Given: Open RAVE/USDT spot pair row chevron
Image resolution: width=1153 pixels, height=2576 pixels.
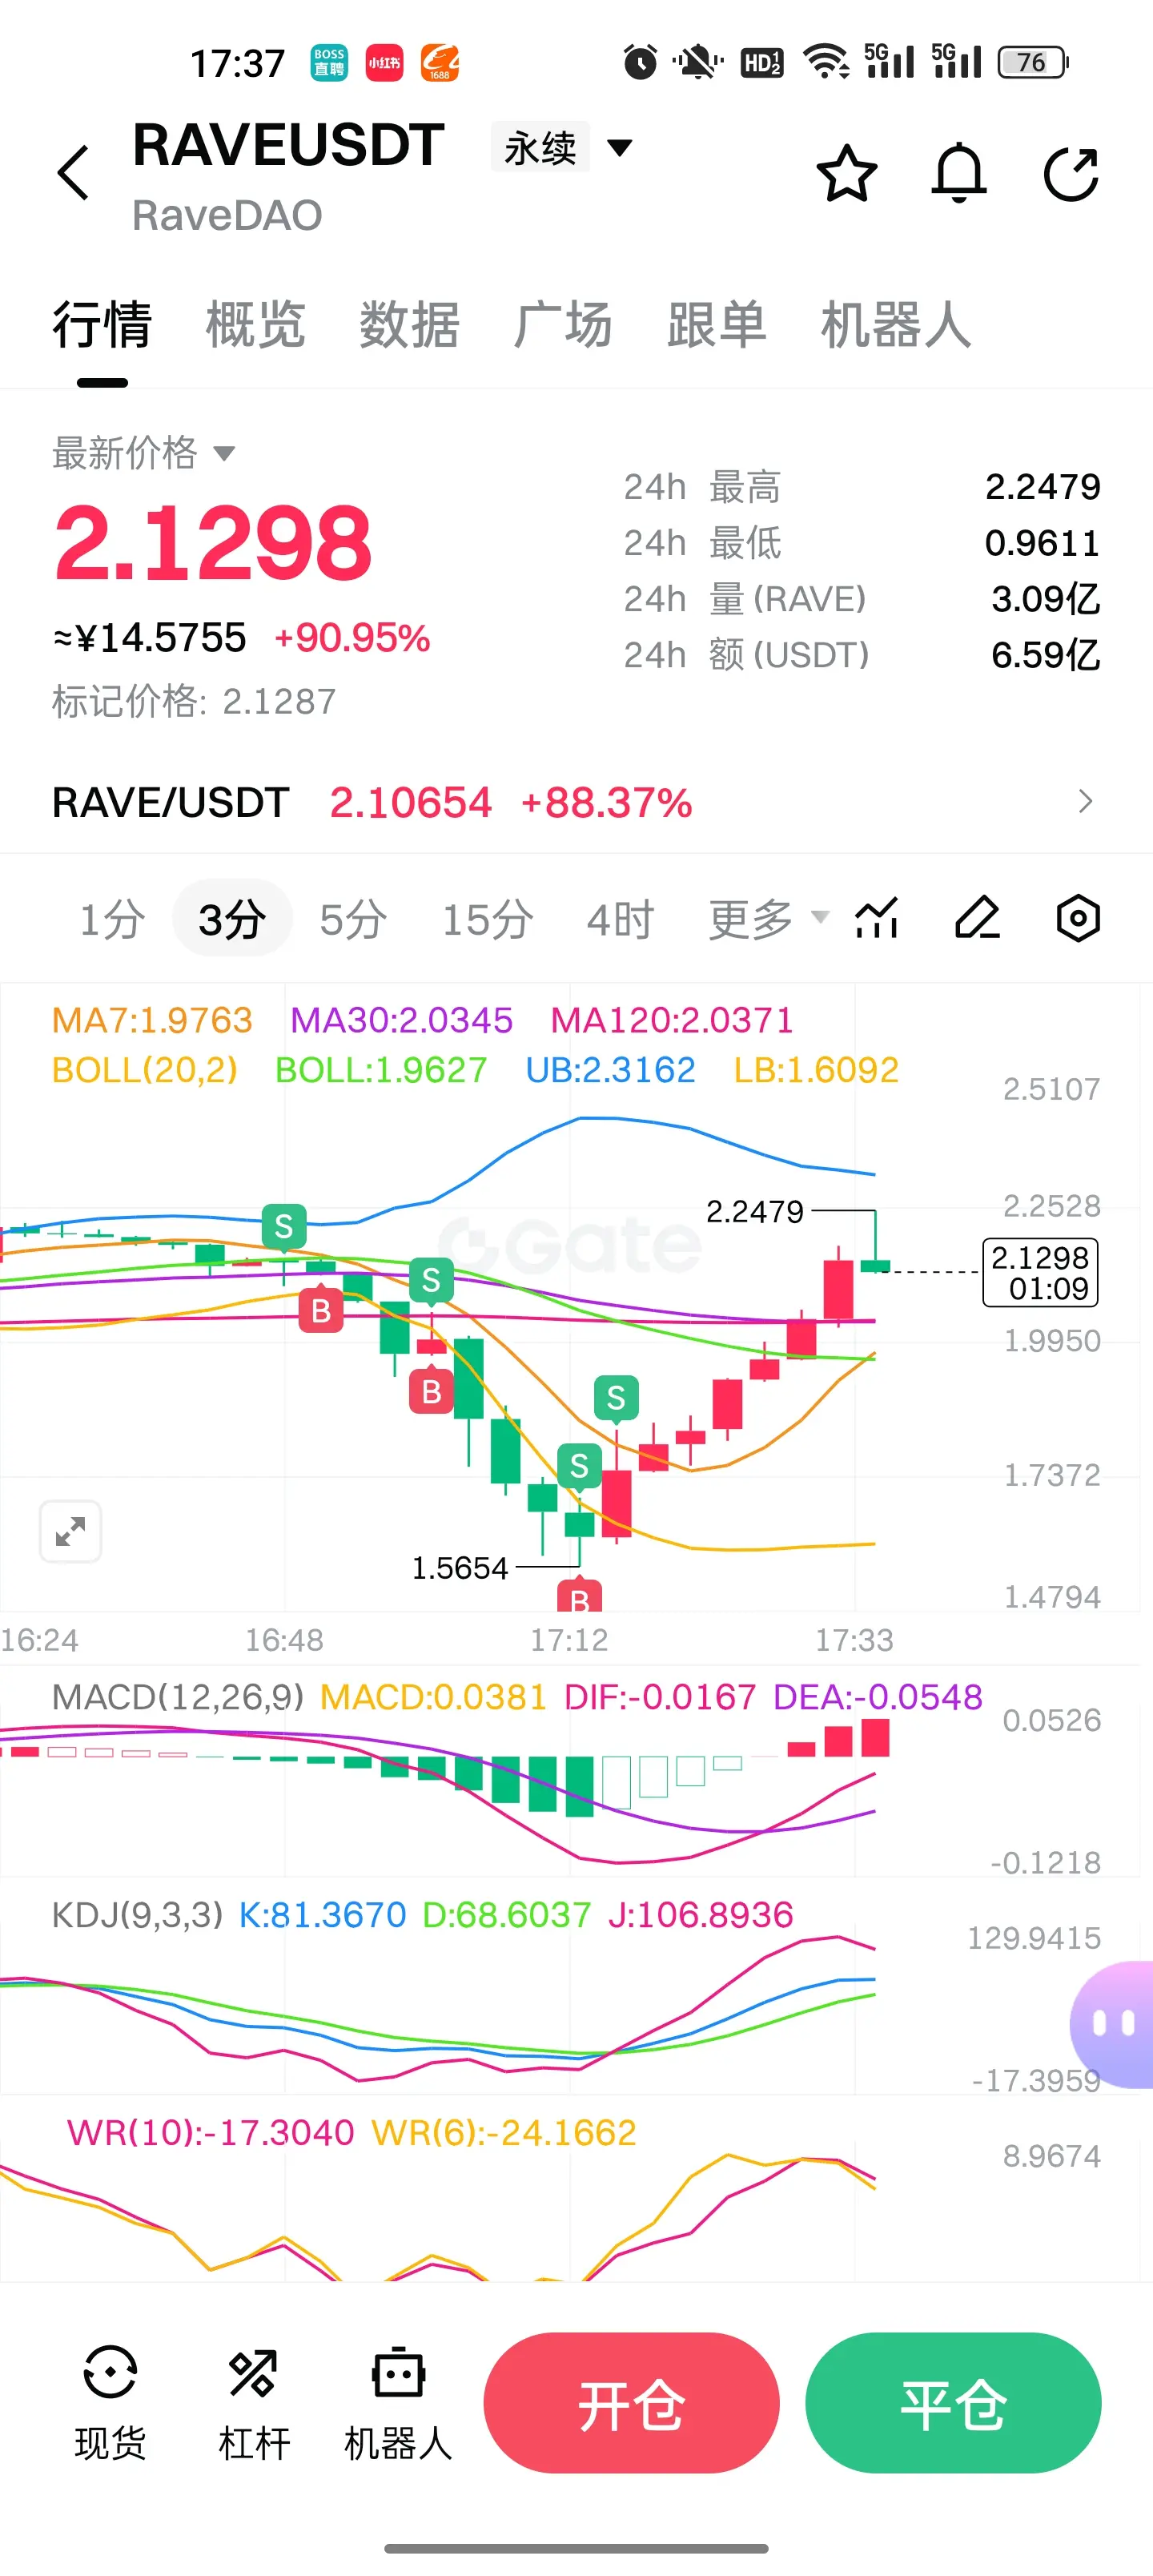Looking at the screenshot, I should coord(1086,801).
